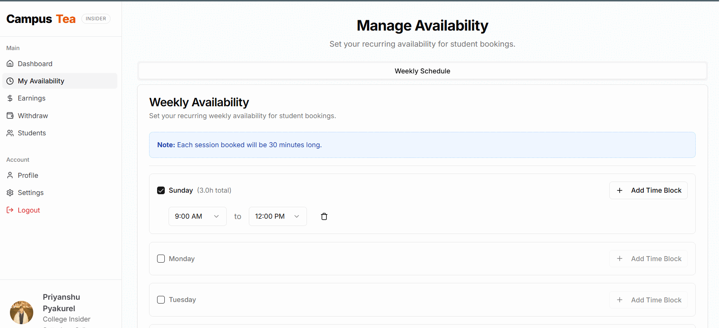Click the clock icon beside My Availability

point(10,81)
